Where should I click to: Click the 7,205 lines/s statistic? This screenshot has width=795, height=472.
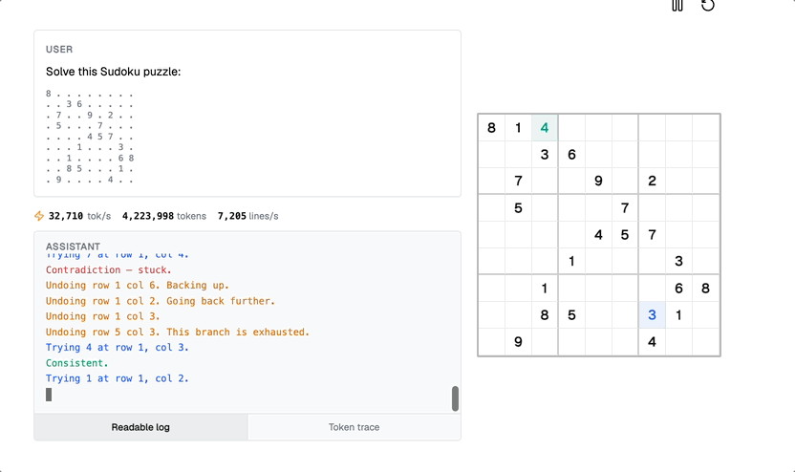[248, 217]
